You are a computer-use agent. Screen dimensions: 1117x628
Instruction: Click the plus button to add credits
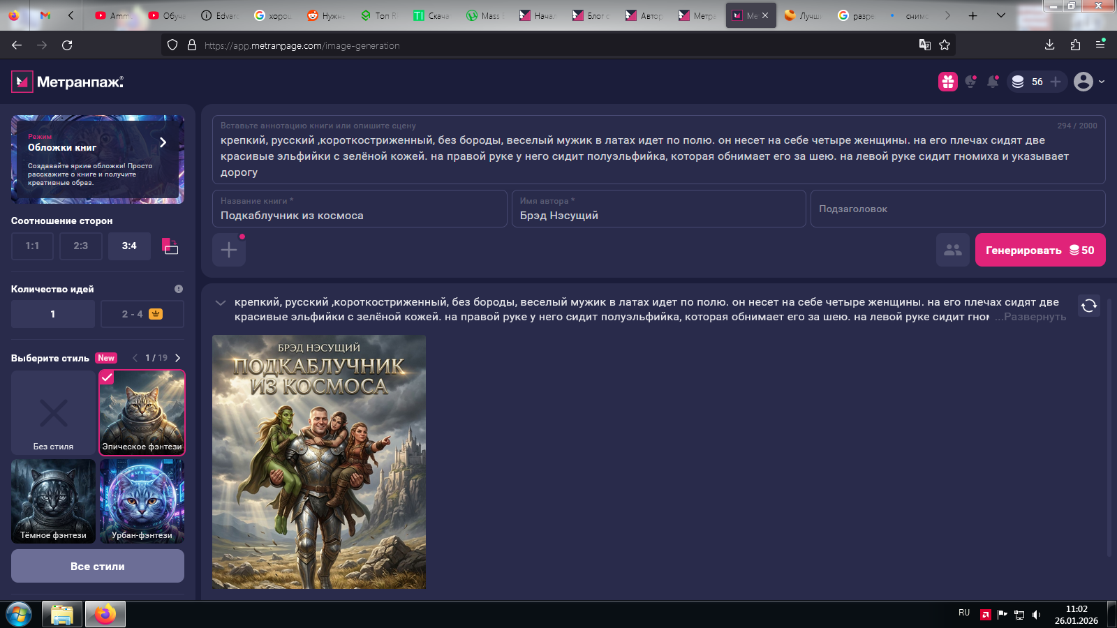click(x=1056, y=82)
